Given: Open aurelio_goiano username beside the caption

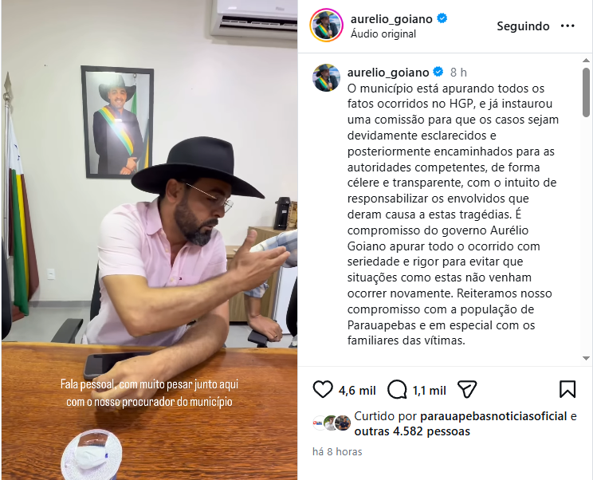Looking at the screenshot, I should tap(388, 72).
